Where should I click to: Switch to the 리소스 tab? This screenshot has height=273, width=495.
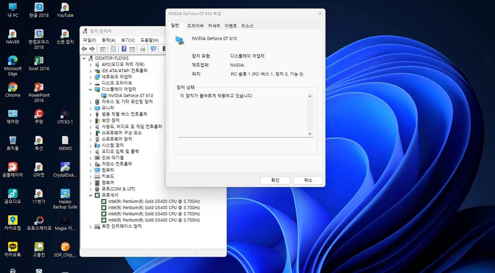pyautogui.click(x=247, y=26)
